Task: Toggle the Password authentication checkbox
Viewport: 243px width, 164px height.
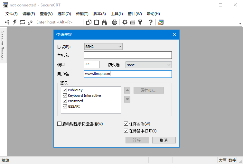Action: point(65,101)
